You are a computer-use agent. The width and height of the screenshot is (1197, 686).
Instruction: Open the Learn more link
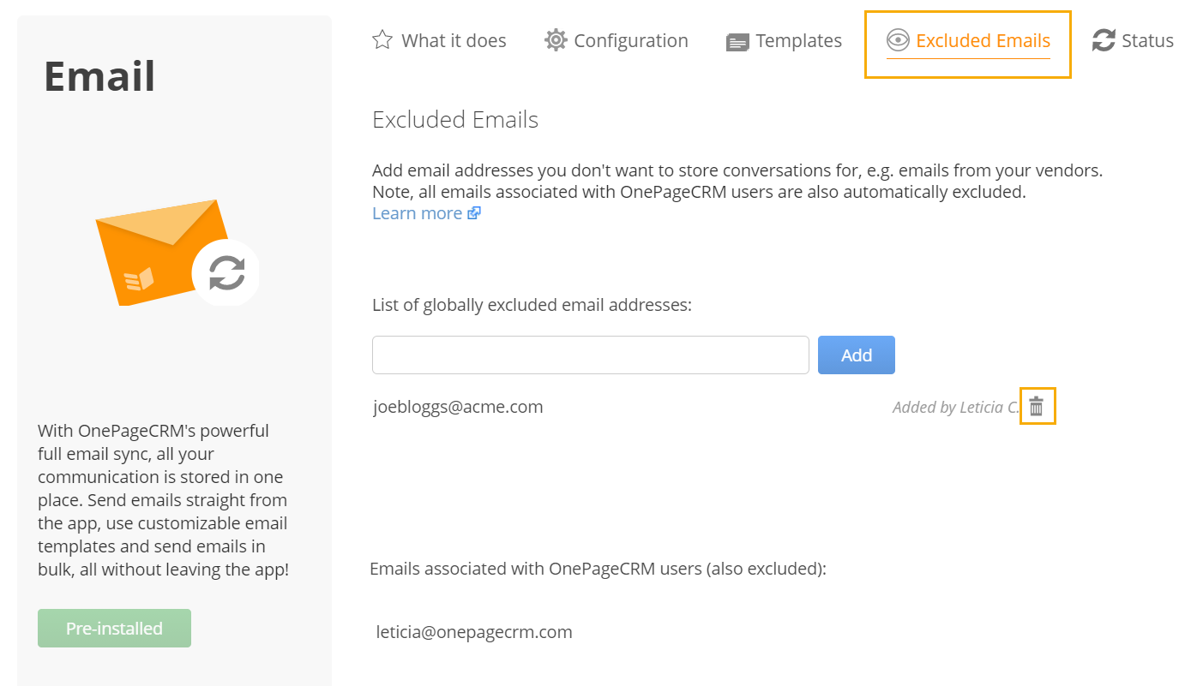point(417,213)
